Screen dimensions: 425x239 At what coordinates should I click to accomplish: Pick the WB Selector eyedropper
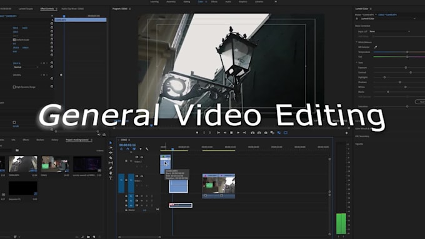(x=376, y=47)
